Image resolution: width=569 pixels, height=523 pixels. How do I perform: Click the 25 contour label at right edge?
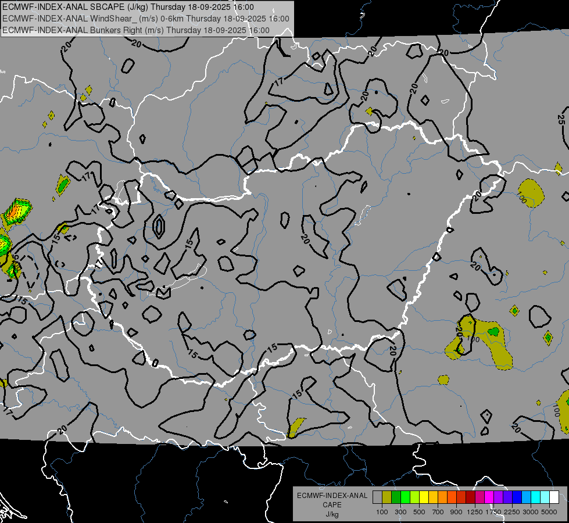pyautogui.click(x=561, y=119)
